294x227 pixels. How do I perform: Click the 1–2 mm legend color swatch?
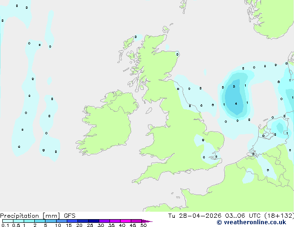click(x=29, y=221)
